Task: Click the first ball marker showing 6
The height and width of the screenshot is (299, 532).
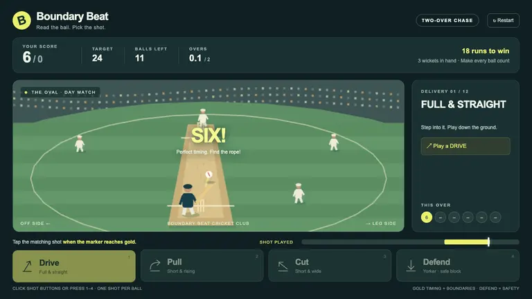Action: point(427,217)
